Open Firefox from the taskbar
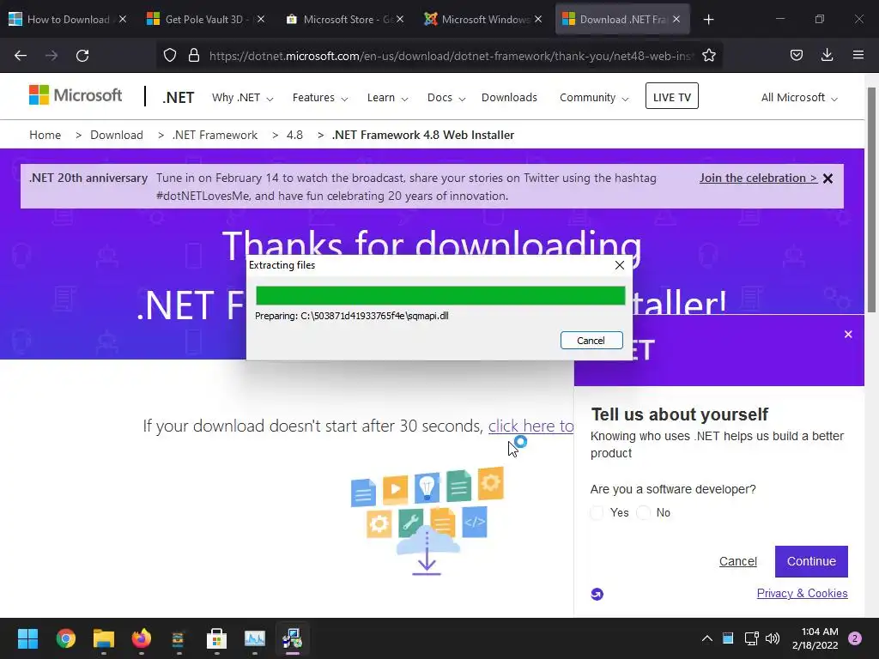This screenshot has width=879, height=659. (x=142, y=638)
